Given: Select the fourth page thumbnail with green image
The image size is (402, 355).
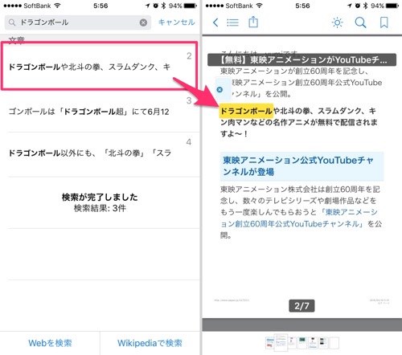Looking at the screenshot, I should tap(302, 343).
